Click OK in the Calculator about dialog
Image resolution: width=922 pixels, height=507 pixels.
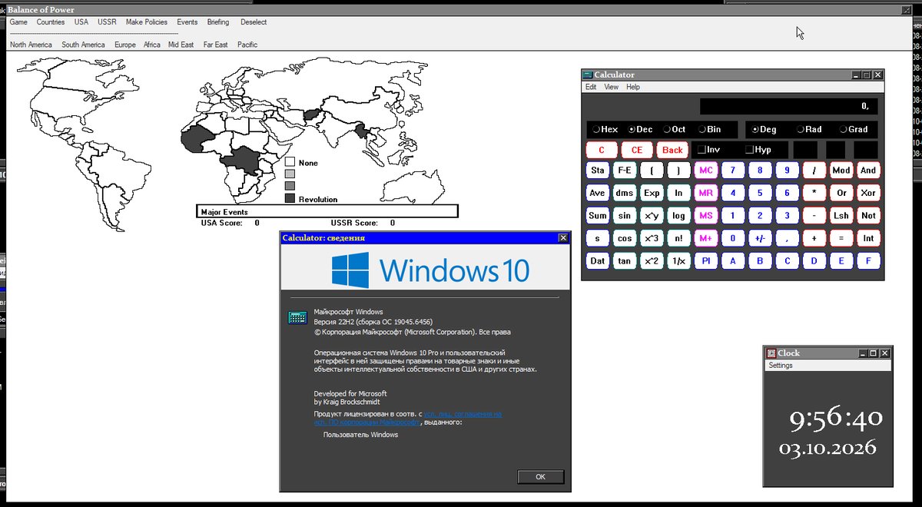[540, 477]
